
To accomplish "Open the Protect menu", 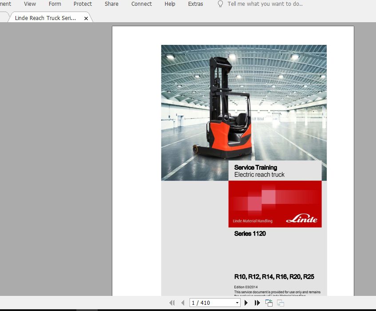I will 83,4.
